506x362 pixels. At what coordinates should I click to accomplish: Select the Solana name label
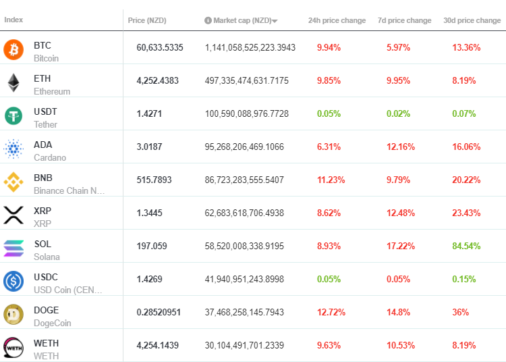(47, 257)
